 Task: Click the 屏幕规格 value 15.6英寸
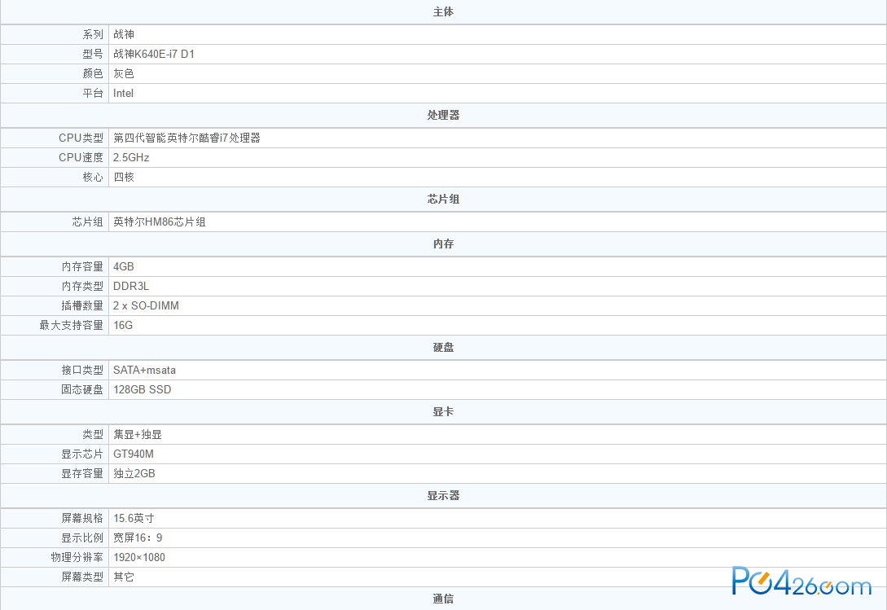tap(134, 518)
